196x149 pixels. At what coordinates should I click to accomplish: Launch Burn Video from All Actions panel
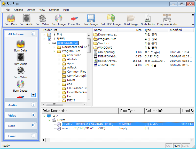click(x=20, y=73)
